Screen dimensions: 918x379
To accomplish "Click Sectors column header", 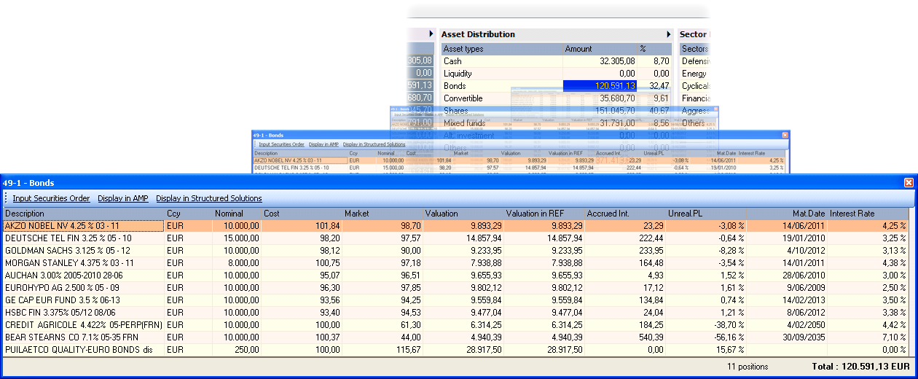I will (x=694, y=49).
